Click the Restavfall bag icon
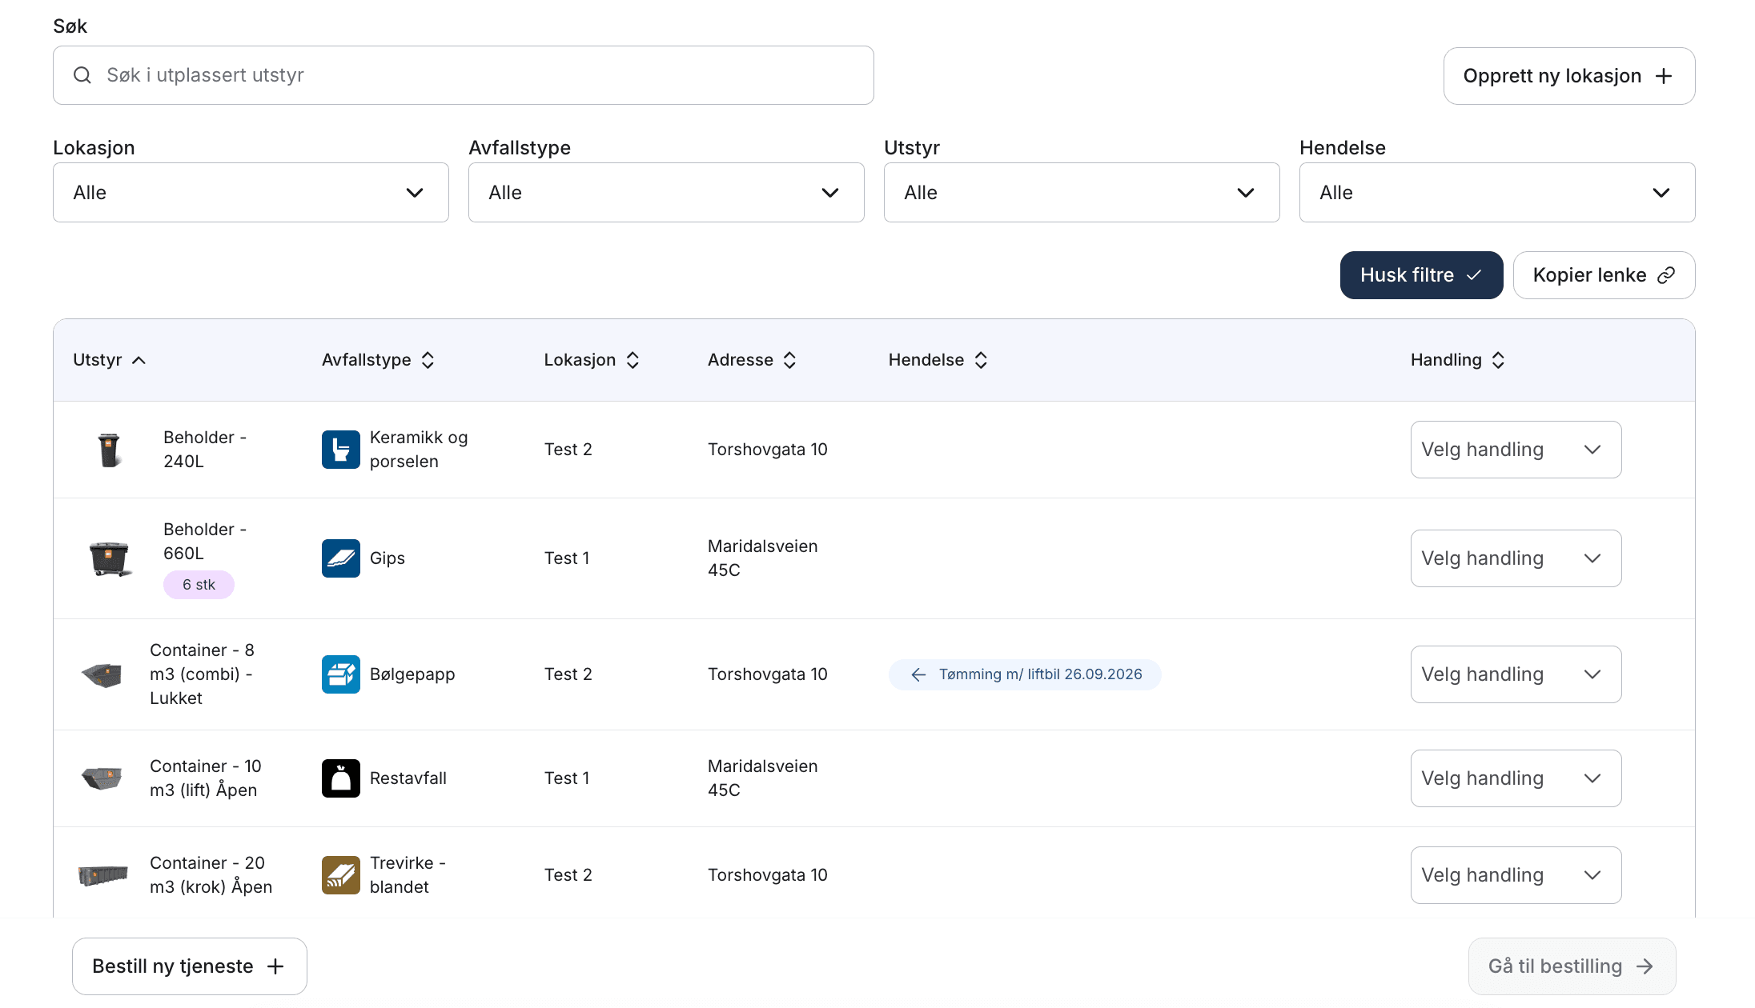This screenshot has height=1008, width=1755. (340, 778)
